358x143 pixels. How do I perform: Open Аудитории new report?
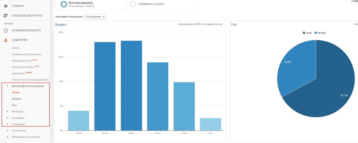(x=18, y=73)
